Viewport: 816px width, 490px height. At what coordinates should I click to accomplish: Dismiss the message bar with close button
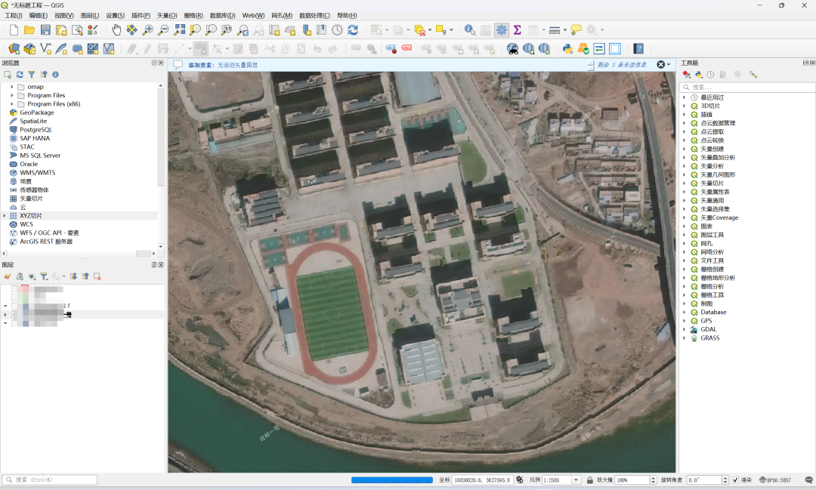pyautogui.click(x=661, y=64)
